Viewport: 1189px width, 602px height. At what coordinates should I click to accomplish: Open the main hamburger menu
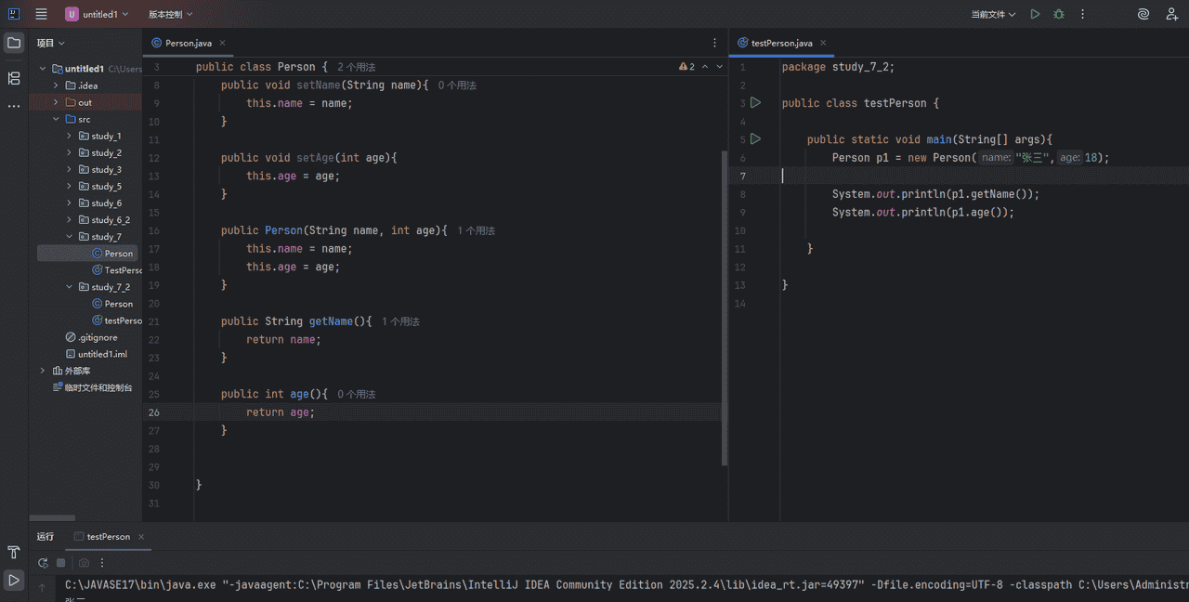41,14
